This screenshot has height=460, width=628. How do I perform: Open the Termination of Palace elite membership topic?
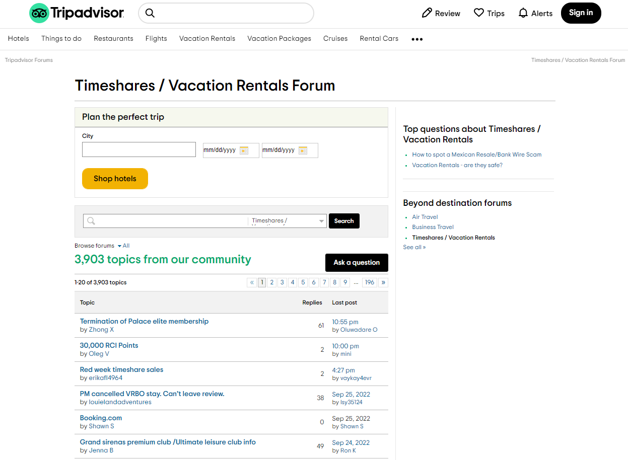coord(144,321)
